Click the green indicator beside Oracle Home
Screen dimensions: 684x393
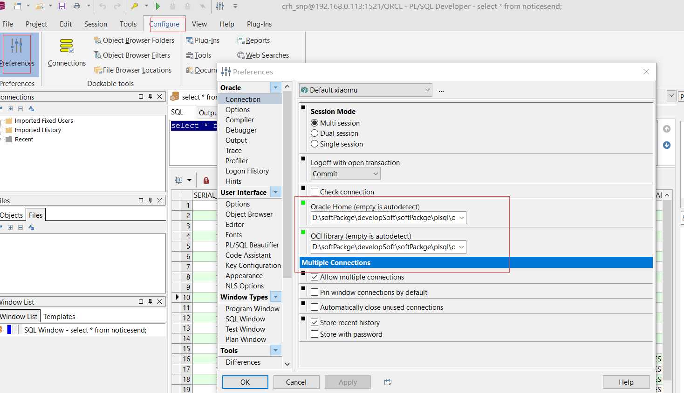pyautogui.click(x=303, y=203)
